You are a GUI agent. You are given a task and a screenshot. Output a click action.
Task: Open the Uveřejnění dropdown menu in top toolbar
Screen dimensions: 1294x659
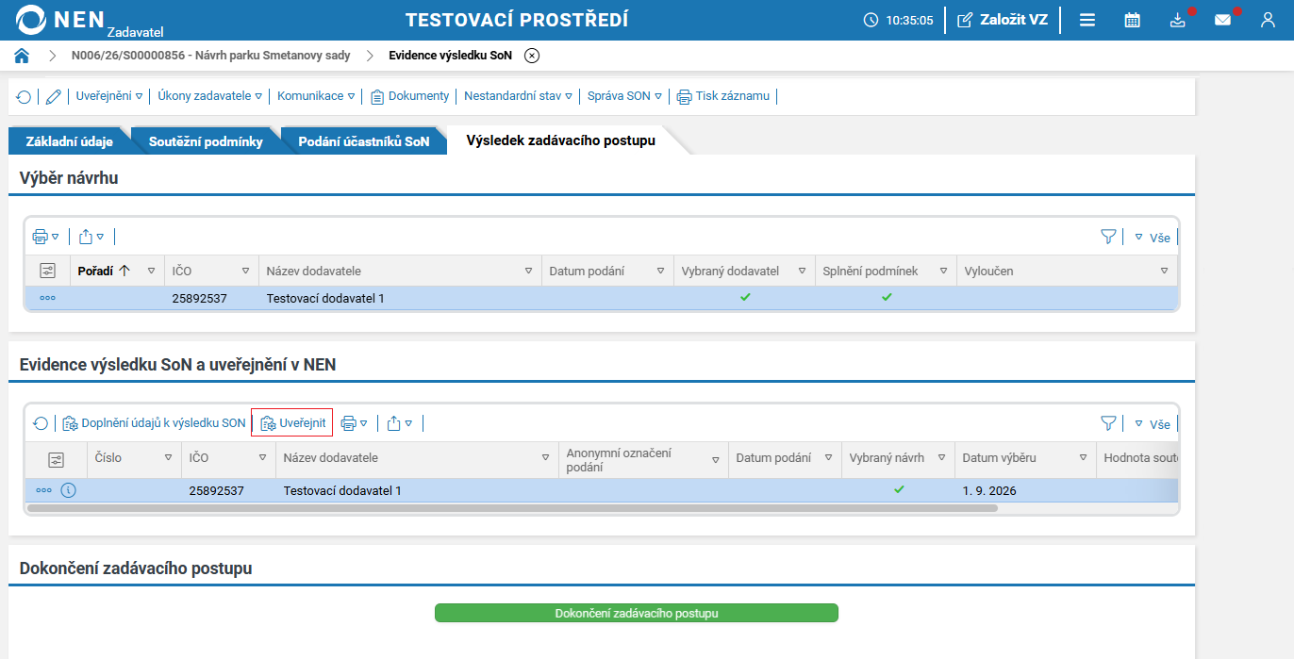(108, 96)
